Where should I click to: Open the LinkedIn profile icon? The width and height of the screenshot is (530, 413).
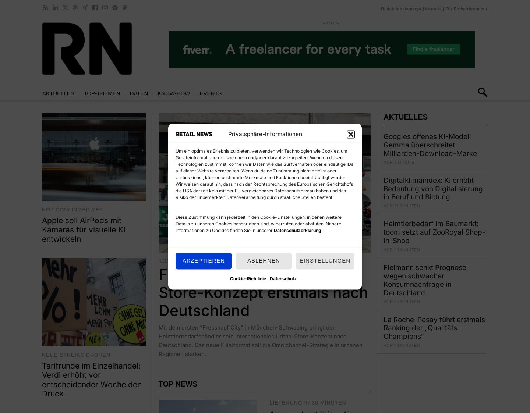(x=55, y=8)
